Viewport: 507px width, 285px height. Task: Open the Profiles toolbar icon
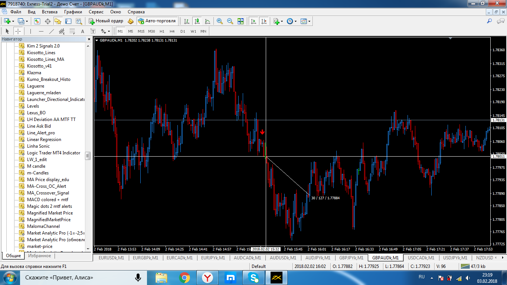coord(21,21)
